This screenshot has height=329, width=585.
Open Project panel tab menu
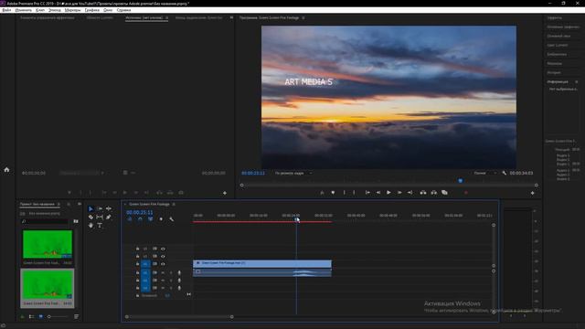pos(58,205)
